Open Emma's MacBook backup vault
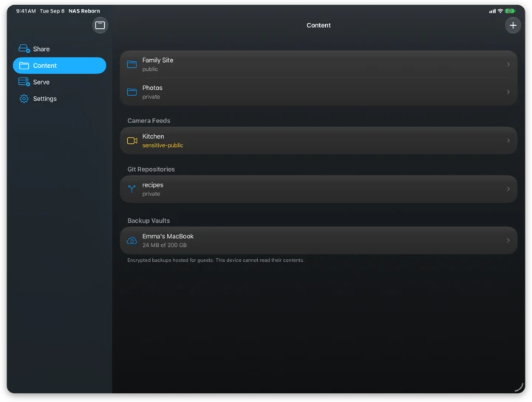Screen dimensions: 532x402 pyautogui.click(x=318, y=240)
